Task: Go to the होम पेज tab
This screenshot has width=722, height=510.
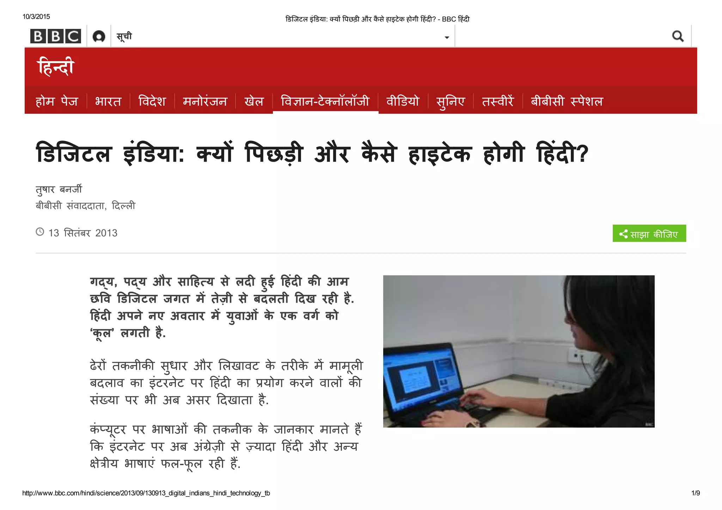Action: [56, 101]
